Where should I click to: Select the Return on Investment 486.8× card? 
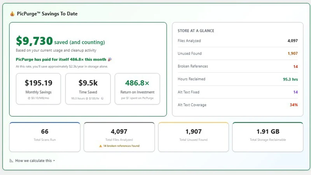[137, 89]
